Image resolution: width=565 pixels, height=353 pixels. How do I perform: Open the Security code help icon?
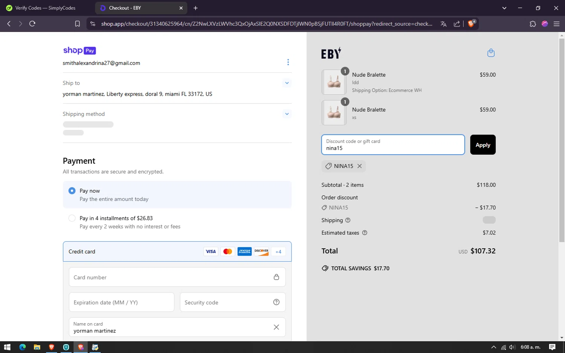click(x=276, y=302)
